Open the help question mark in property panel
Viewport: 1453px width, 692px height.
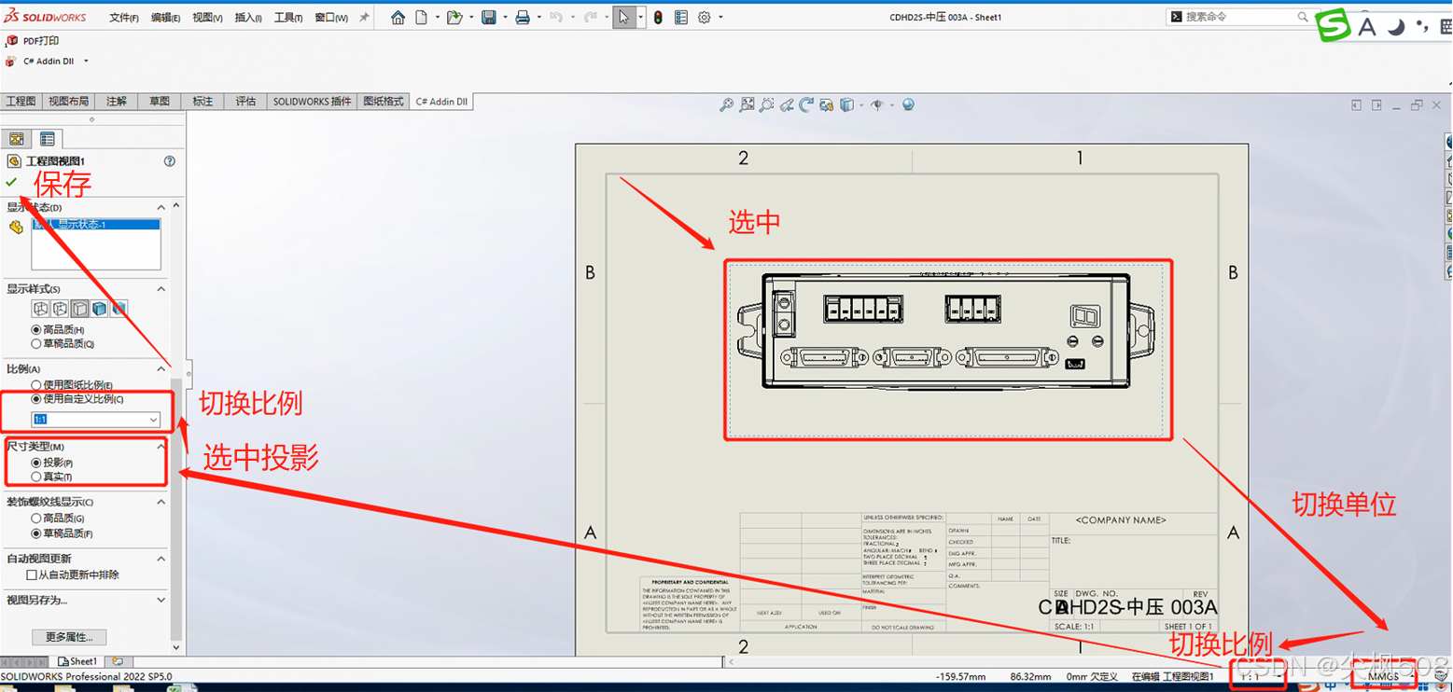tap(170, 161)
